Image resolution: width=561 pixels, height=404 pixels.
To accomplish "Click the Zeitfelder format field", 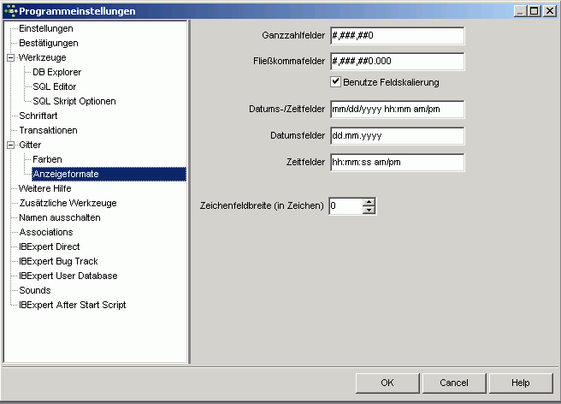I will point(398,163).
